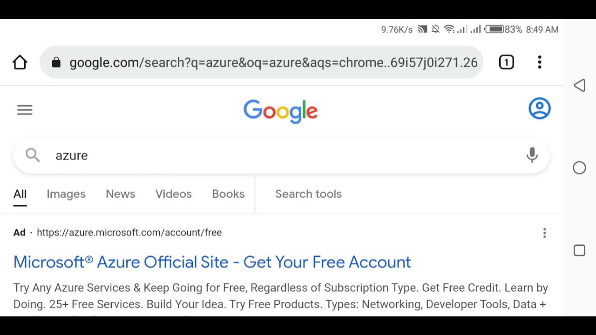This screenshot has height=335, width=596.
Task: Open Chrome's three-dot overflow menu
Action: [540, 62]
